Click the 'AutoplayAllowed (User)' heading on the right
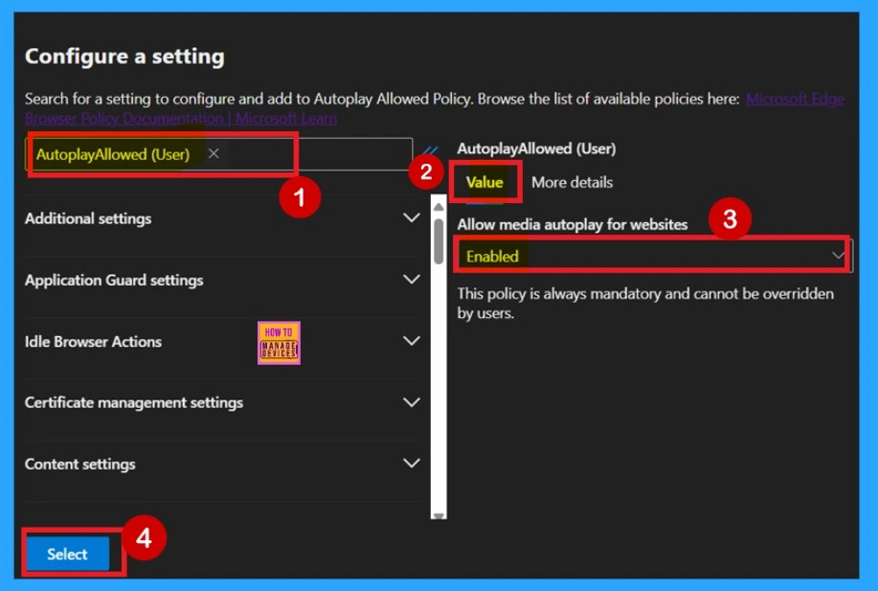This screenshot has height=591, width=878. 536,148
